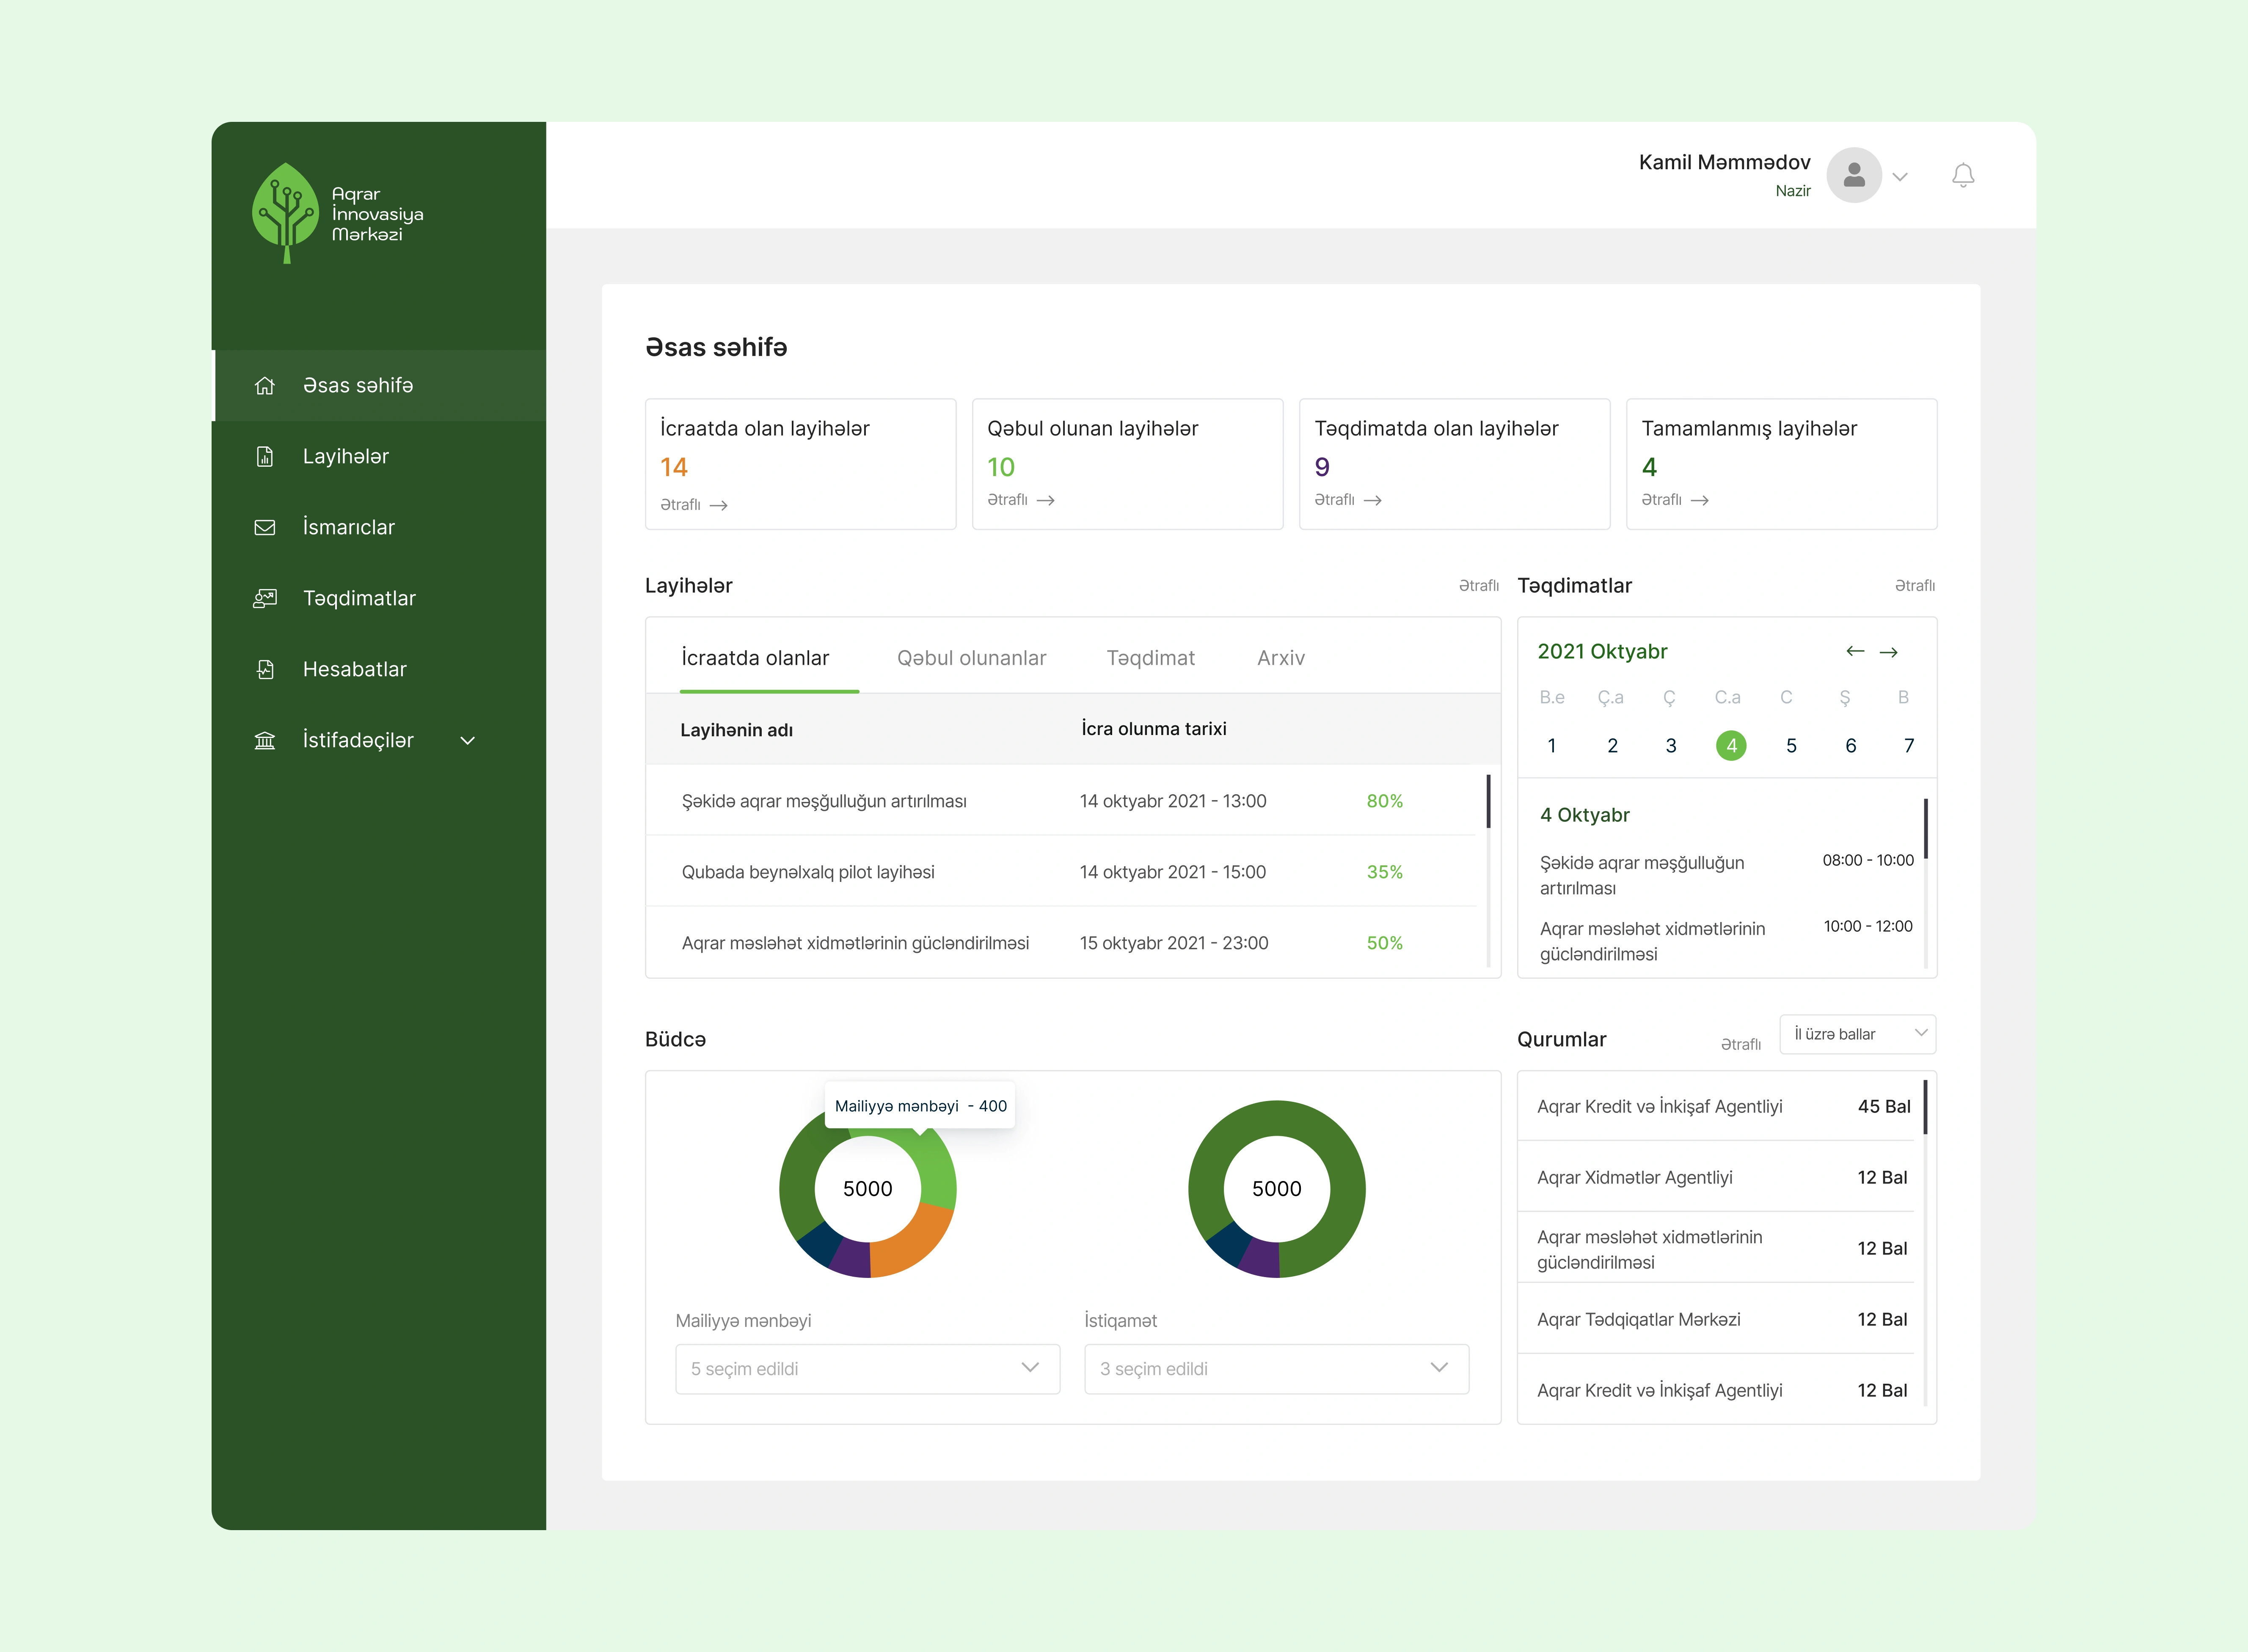Image resolution: width=2248 pixels, height=1652 pixels.
Task: Select day 6 in the calendar
Action: (x=1850, y=746)
